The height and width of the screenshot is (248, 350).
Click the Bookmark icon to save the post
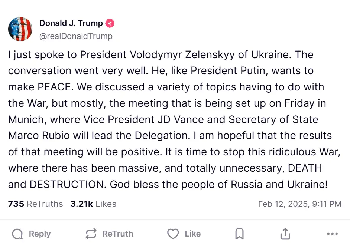(x=239, y=234)
